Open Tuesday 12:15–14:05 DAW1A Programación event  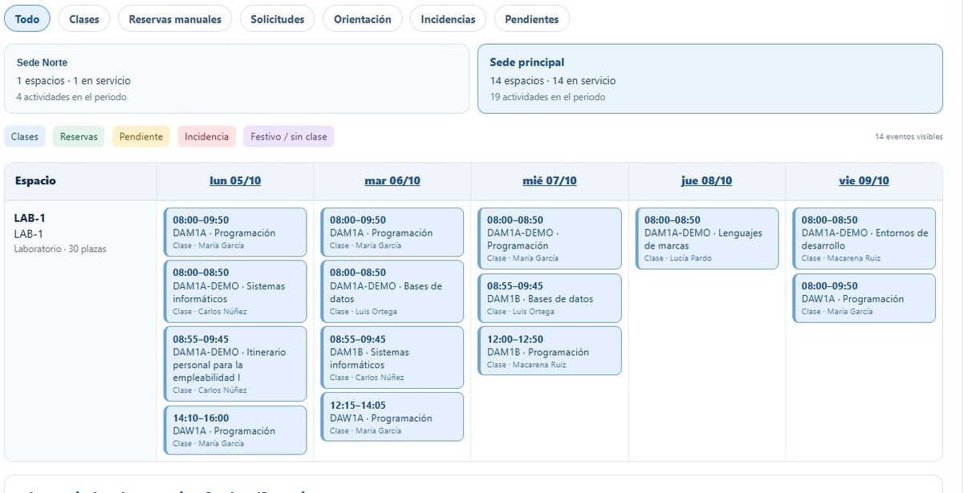point(392,417)
